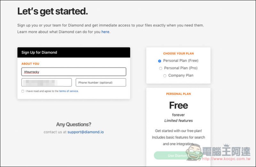This screenshot has width=256, height=167.
Task: Click the 'Personal Plan (Pro)' label text
Action: [x=181, y=68]
